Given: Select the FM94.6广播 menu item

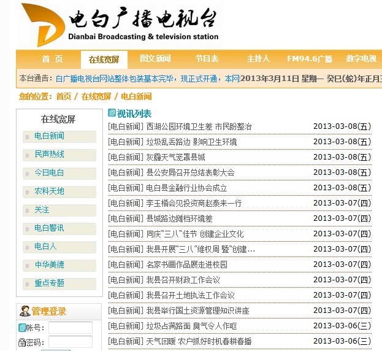Looking at the screenshot, I should 310,59.
